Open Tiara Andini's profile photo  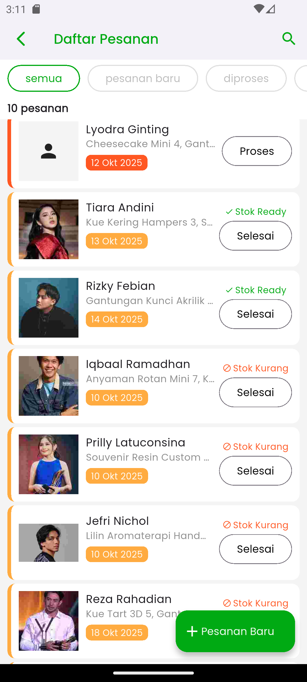click(49, 229)
